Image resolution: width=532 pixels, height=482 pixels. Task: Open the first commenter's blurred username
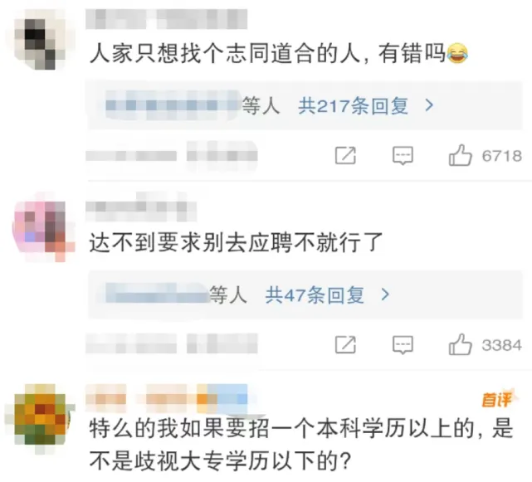tap(166, 19)
